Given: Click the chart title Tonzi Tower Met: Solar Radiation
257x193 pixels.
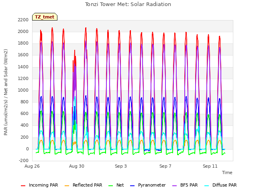Looking at the screenshot, I should [x=128, y=4].
